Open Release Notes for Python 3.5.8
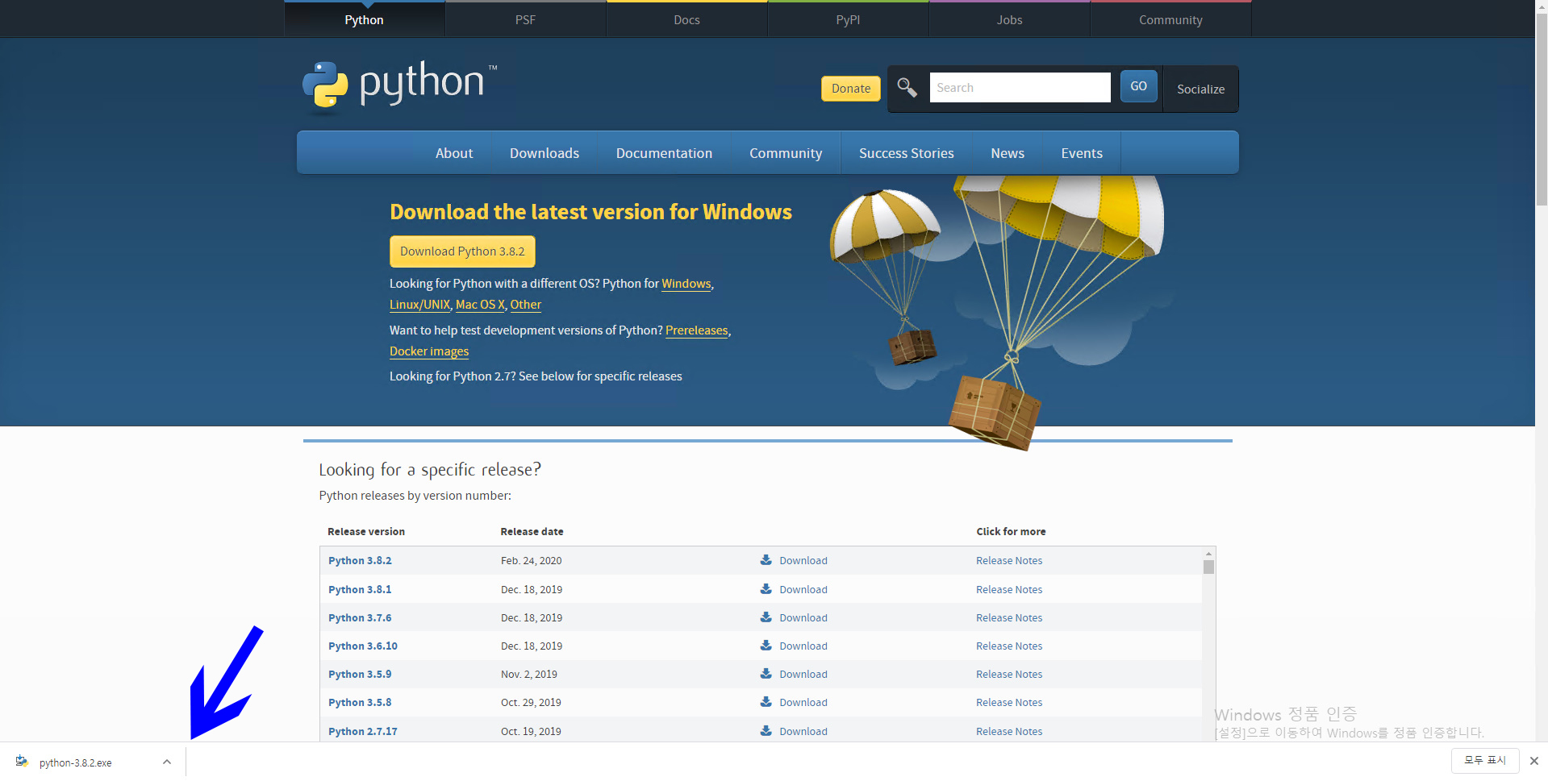Viewport: 1548px width, 781px height. coord(1009,702)
